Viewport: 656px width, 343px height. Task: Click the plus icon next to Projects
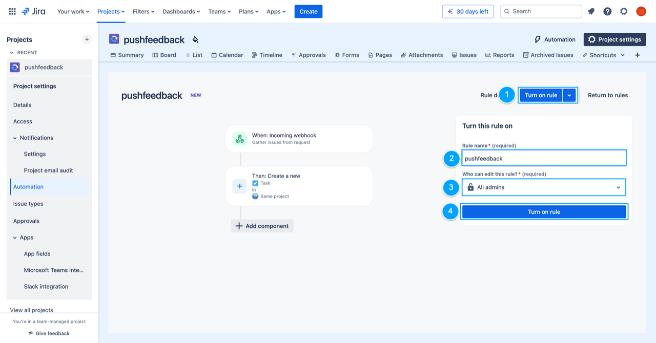click(87, 39)
